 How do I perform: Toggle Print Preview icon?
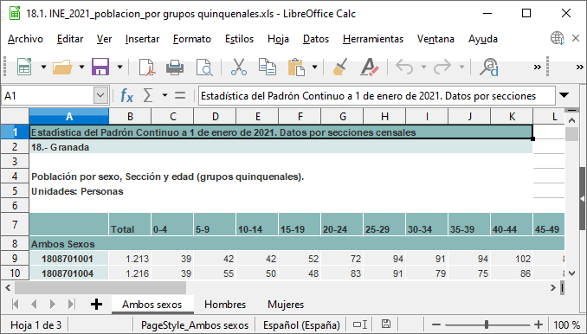point(204,67)
